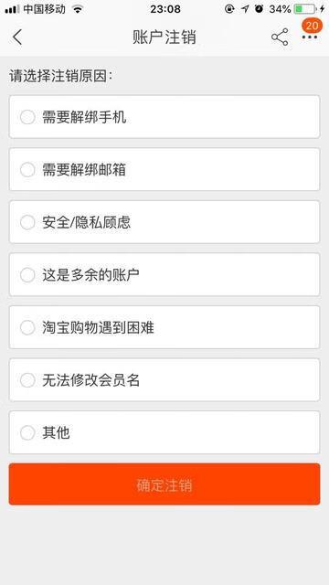The height and width of the screenshot is (585, 329).
Task: Choose 无法修改会员名 reason
Action: pyautogui.click(x=164, y=380)
